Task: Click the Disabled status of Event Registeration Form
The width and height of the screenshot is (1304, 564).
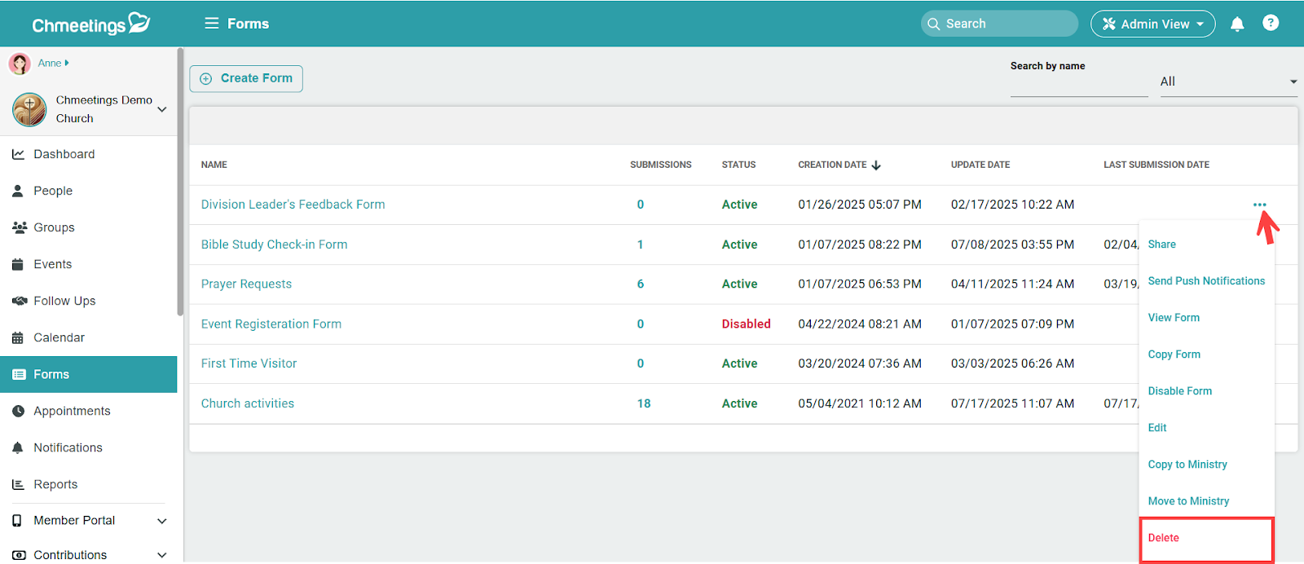Action: click(747, 324)
